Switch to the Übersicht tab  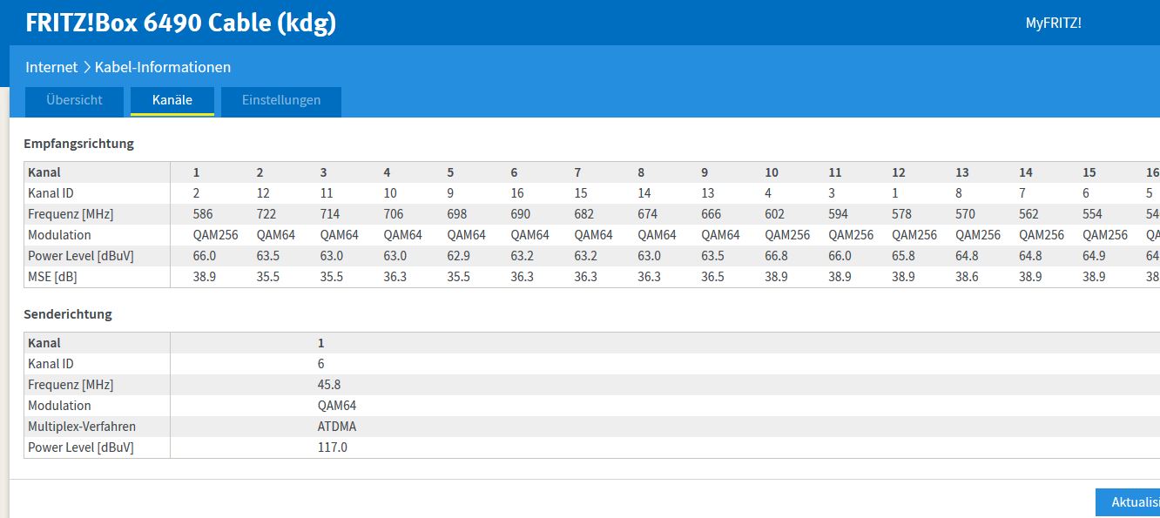click(74, 100)
